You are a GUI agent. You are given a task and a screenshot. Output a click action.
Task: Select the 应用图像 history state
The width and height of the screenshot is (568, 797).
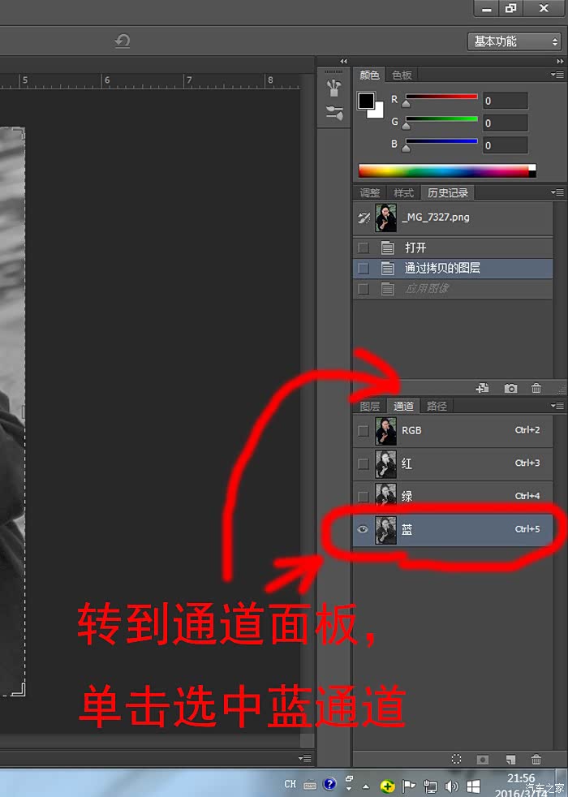[x=453, y=289]
